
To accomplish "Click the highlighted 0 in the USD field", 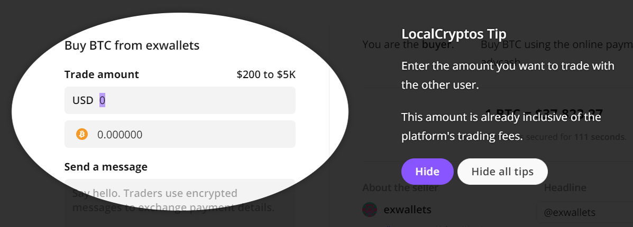I will tap(102, 100).
